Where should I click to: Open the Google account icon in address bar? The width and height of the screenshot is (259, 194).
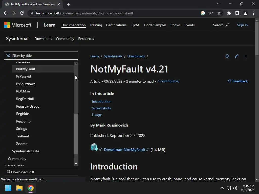(x=203, y=13)
